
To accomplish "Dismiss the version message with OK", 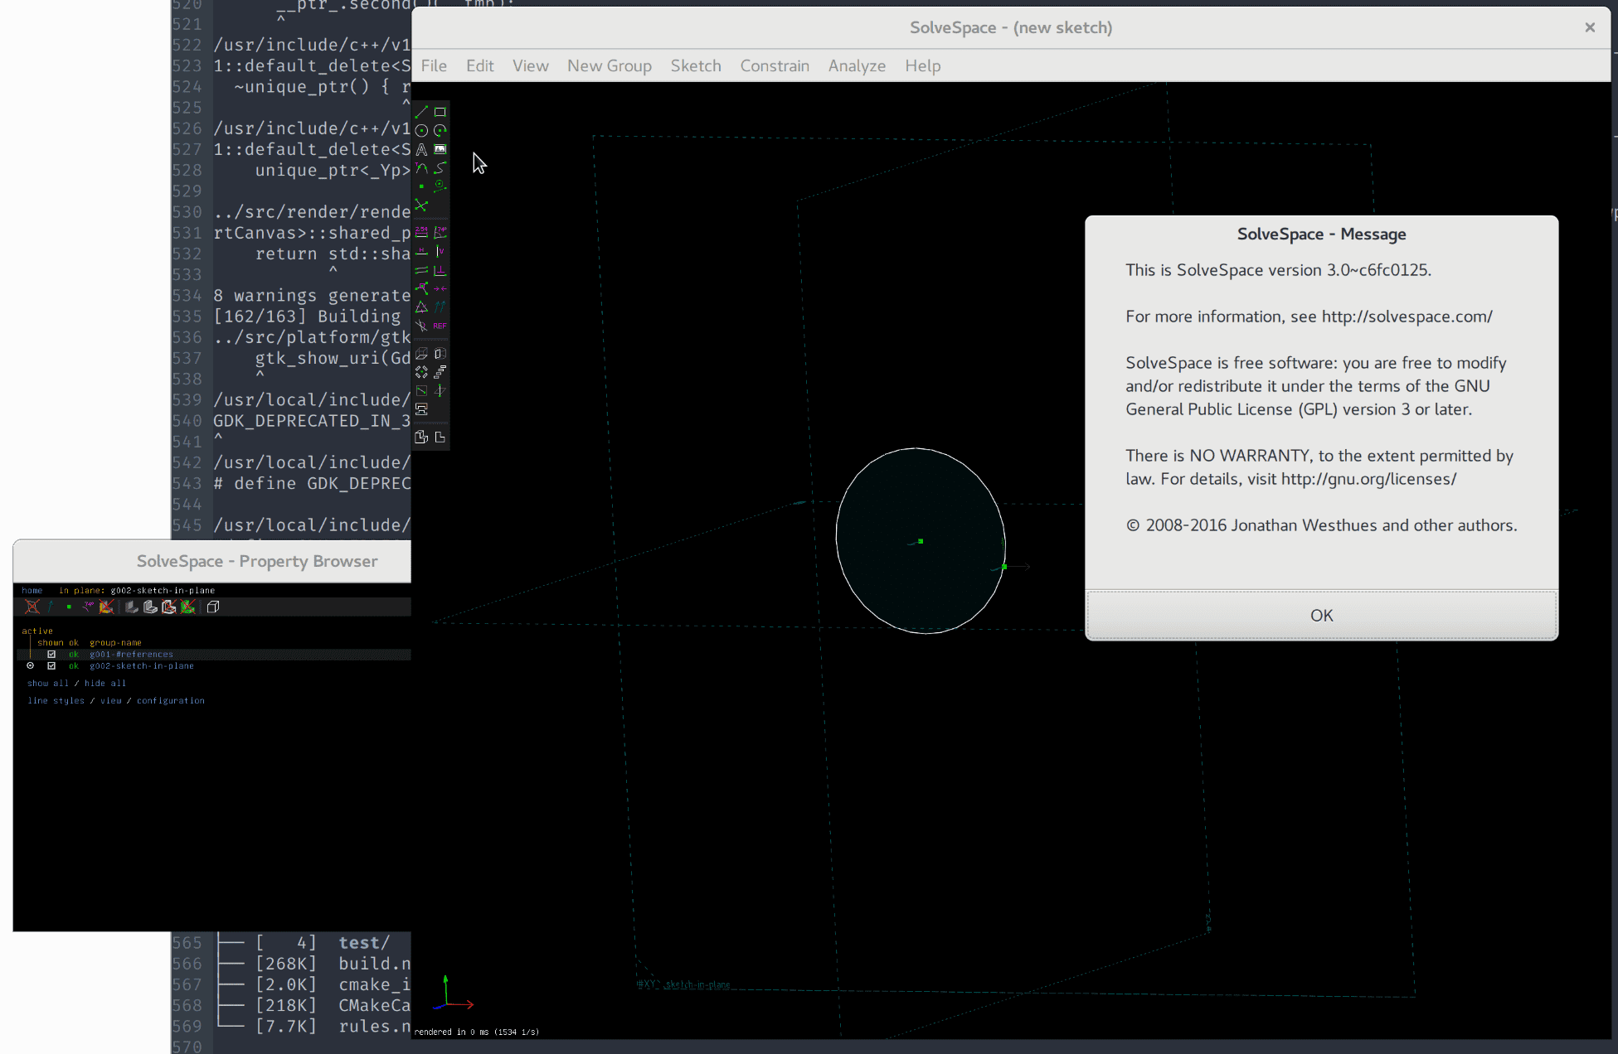I will coord(1320,615).
